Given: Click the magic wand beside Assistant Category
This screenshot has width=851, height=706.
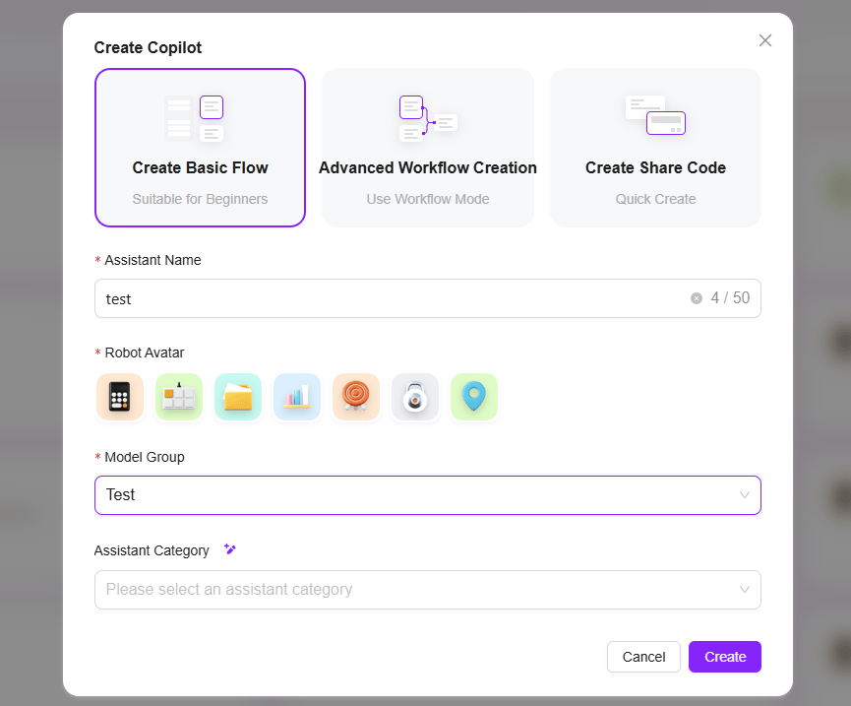Looking at the screenshot, I should [x=230, y=549].
